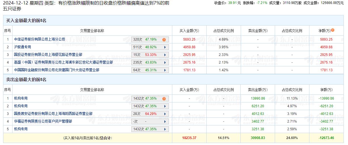
Task: Click the sell amount 4012.63 in 卖出金额 column
Action: [x=258, y=114]
